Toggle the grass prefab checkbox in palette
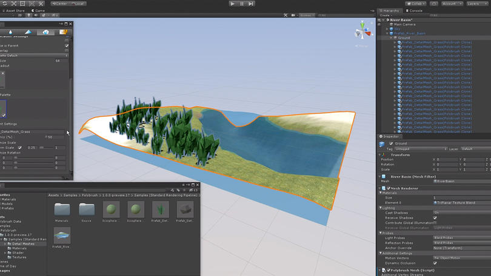 4,116
